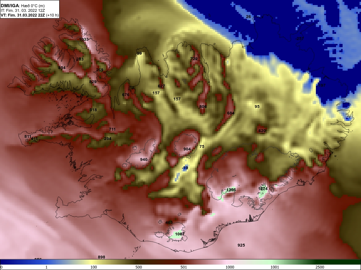The height and width of the screenshot is (270, 361).
Task: Click the map value 729
Action: click(194, 59)
